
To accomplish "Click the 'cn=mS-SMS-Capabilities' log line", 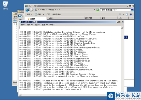I will pos(54,65).
